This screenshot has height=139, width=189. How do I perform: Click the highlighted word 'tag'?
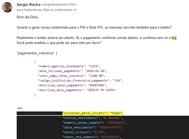(174, 38)
